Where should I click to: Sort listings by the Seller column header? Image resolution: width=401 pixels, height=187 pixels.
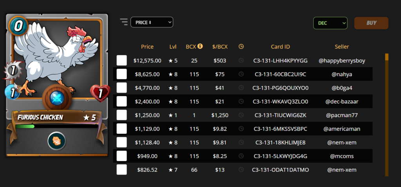pos(342,47)
